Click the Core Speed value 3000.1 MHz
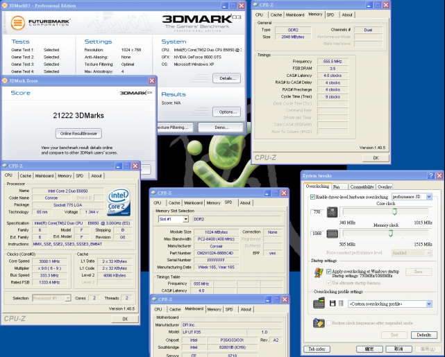Screen dimensions: 445x357 coord(49,261)
